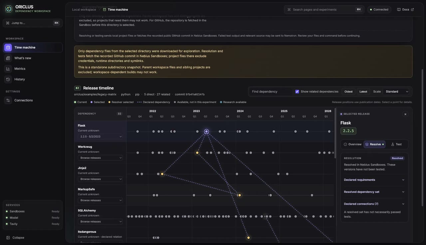Switch to the Overview tab
This screenshot has height=245, width=426.
click(x=352, y=144)
